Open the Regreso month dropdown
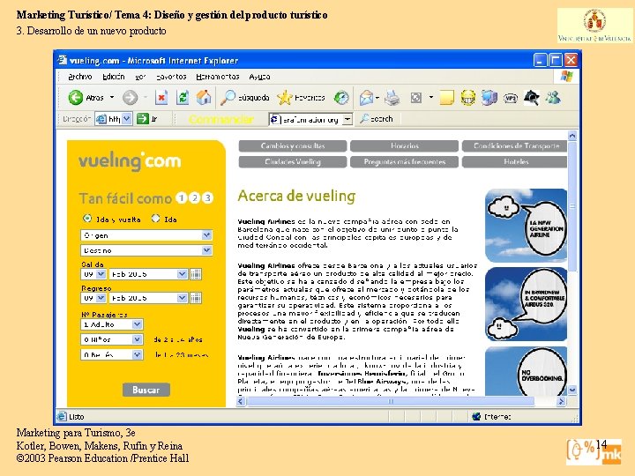The height and width of the screenshot is (476, 635). 183,298
